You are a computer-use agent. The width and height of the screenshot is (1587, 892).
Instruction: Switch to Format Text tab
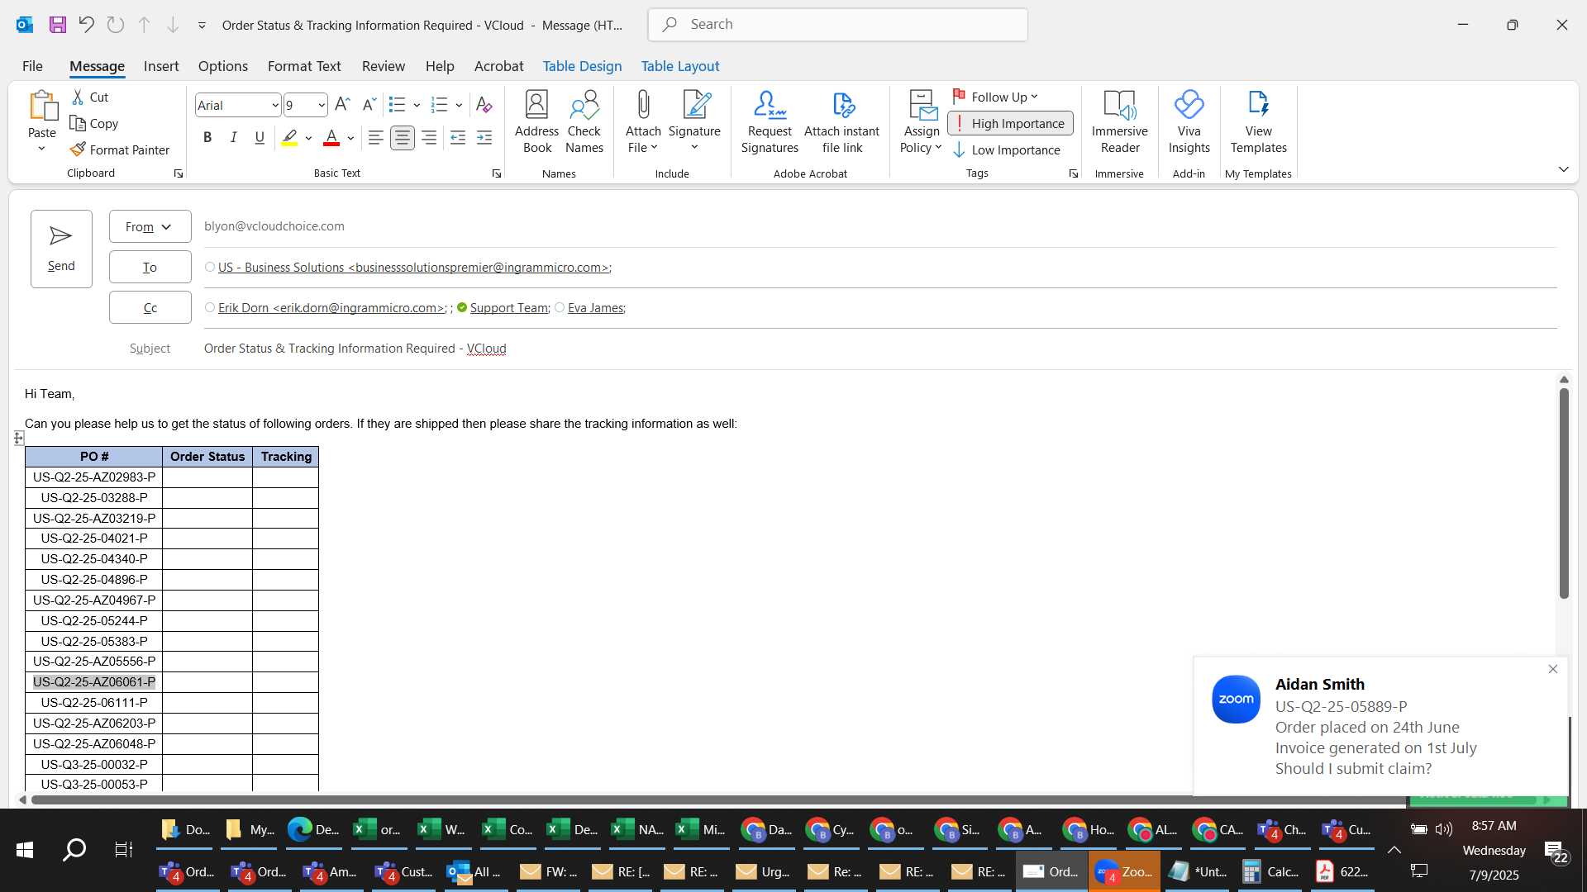click(304, 66)
